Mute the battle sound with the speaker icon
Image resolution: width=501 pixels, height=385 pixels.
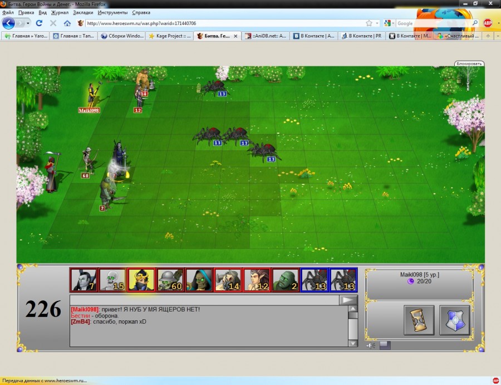[x=371, y=345]
